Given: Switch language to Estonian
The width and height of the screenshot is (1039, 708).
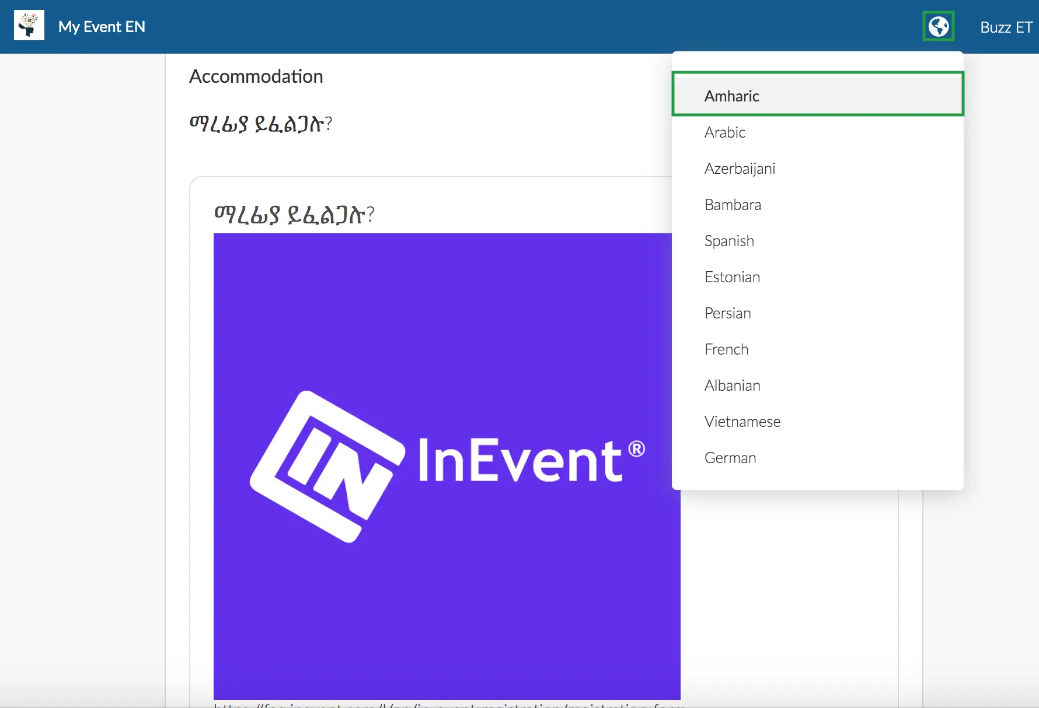Looking at the screenshot, I should pyautogui.click(x=817, y=277).
